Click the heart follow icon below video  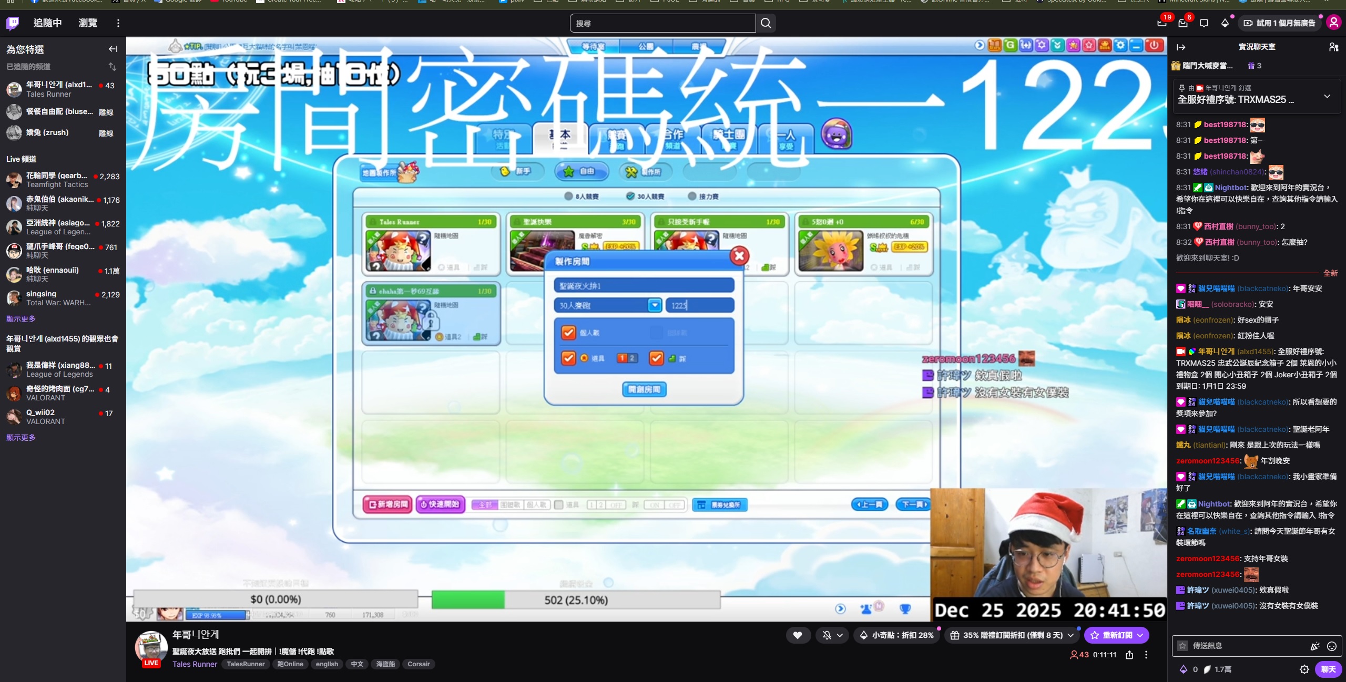[x=798, y=635]
